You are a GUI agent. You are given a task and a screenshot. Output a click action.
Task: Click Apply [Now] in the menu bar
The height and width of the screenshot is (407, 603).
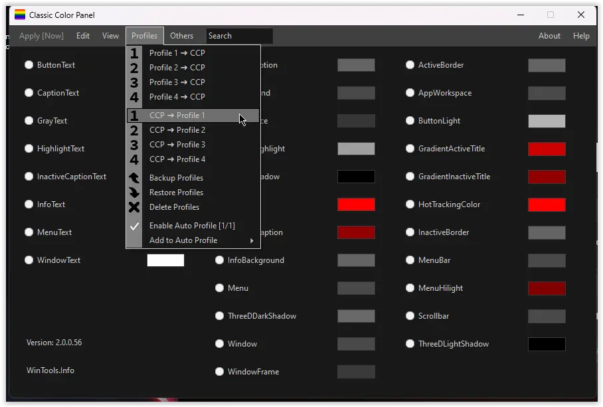coord(42,36)
